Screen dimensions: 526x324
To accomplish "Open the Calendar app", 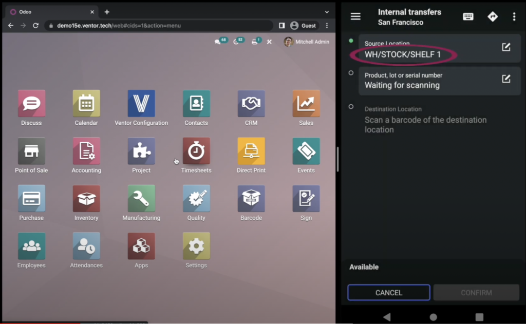I will (x=86, y=104).
